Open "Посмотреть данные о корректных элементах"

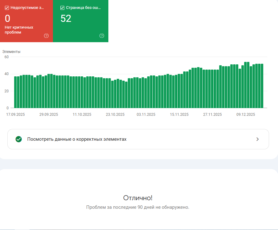click(x=138, y=139)
